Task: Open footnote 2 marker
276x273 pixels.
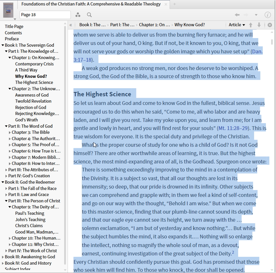Action: [233, 252]
